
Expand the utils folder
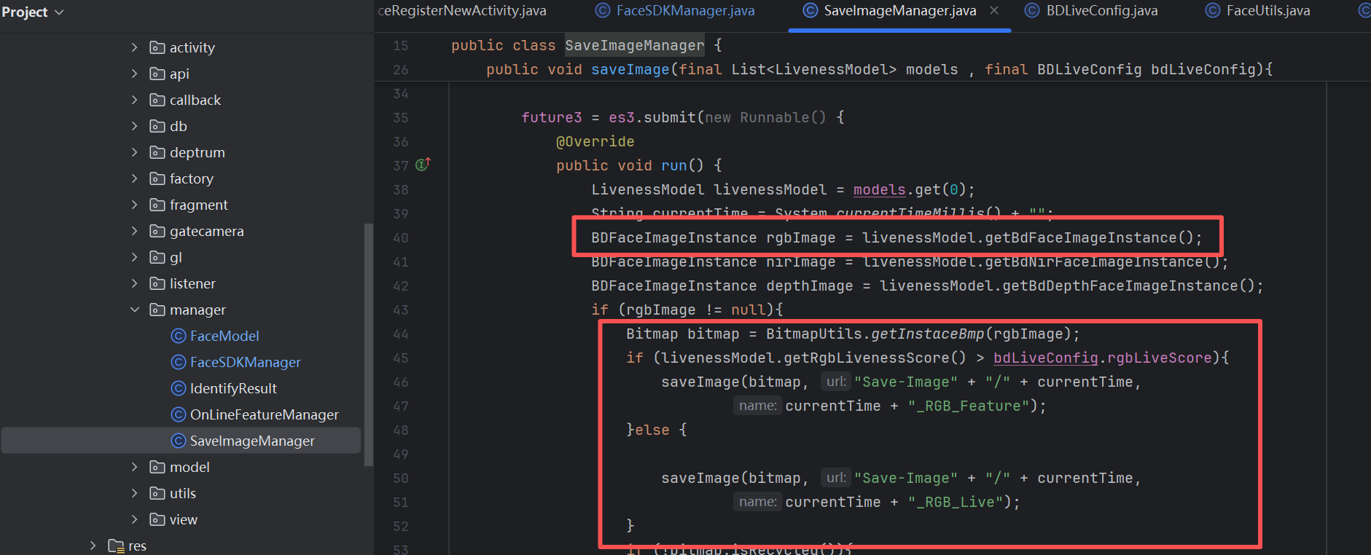pos(134,493)
